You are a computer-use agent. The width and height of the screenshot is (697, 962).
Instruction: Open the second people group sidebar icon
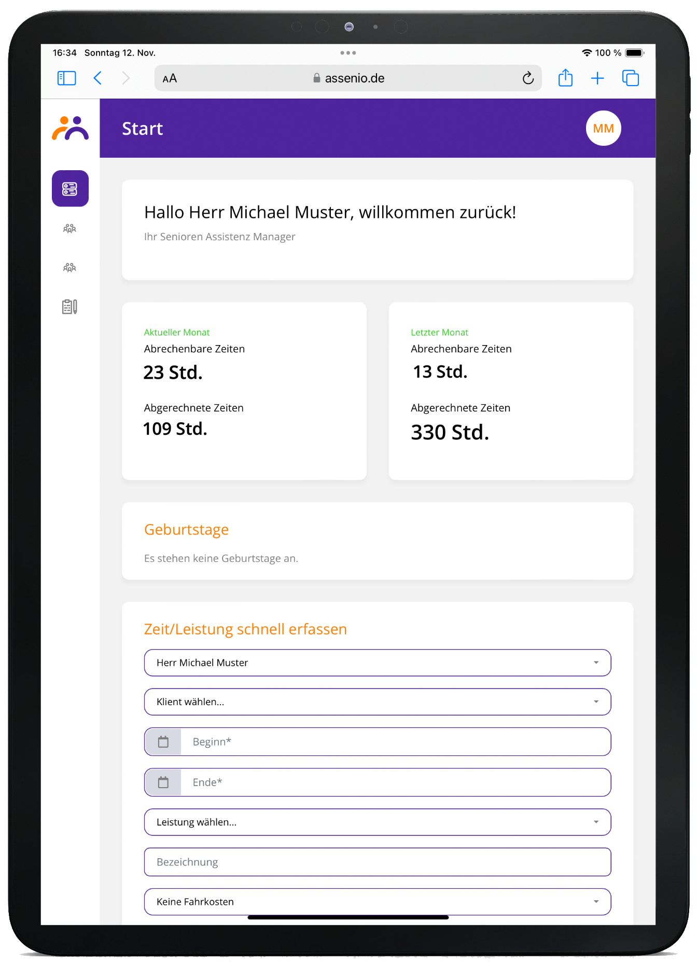pyautogui.click(x=69, y=268)
